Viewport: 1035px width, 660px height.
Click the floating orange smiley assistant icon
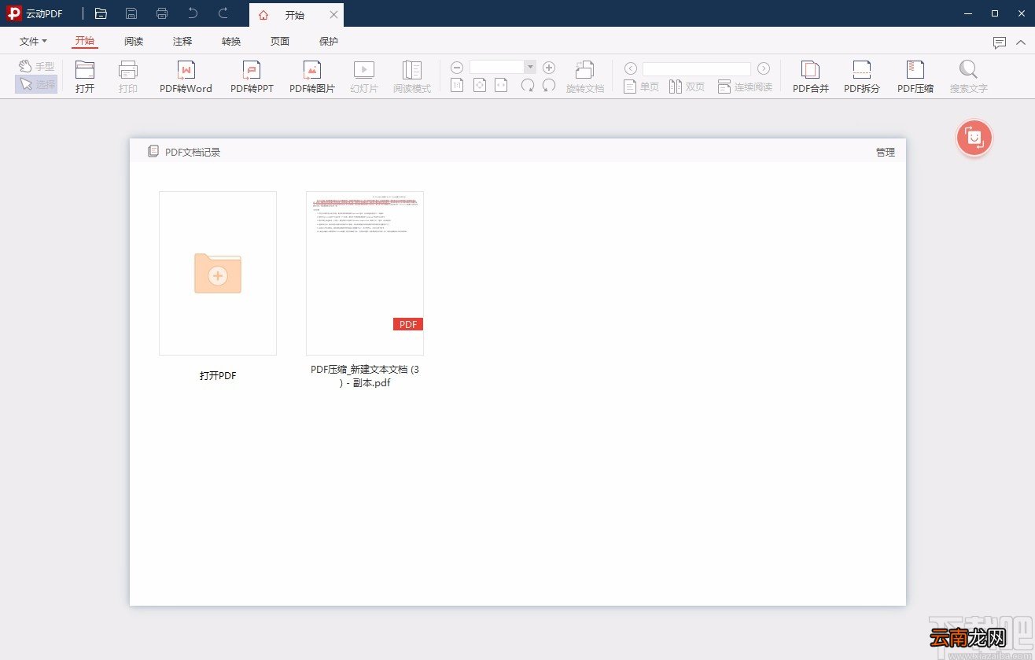974,138
